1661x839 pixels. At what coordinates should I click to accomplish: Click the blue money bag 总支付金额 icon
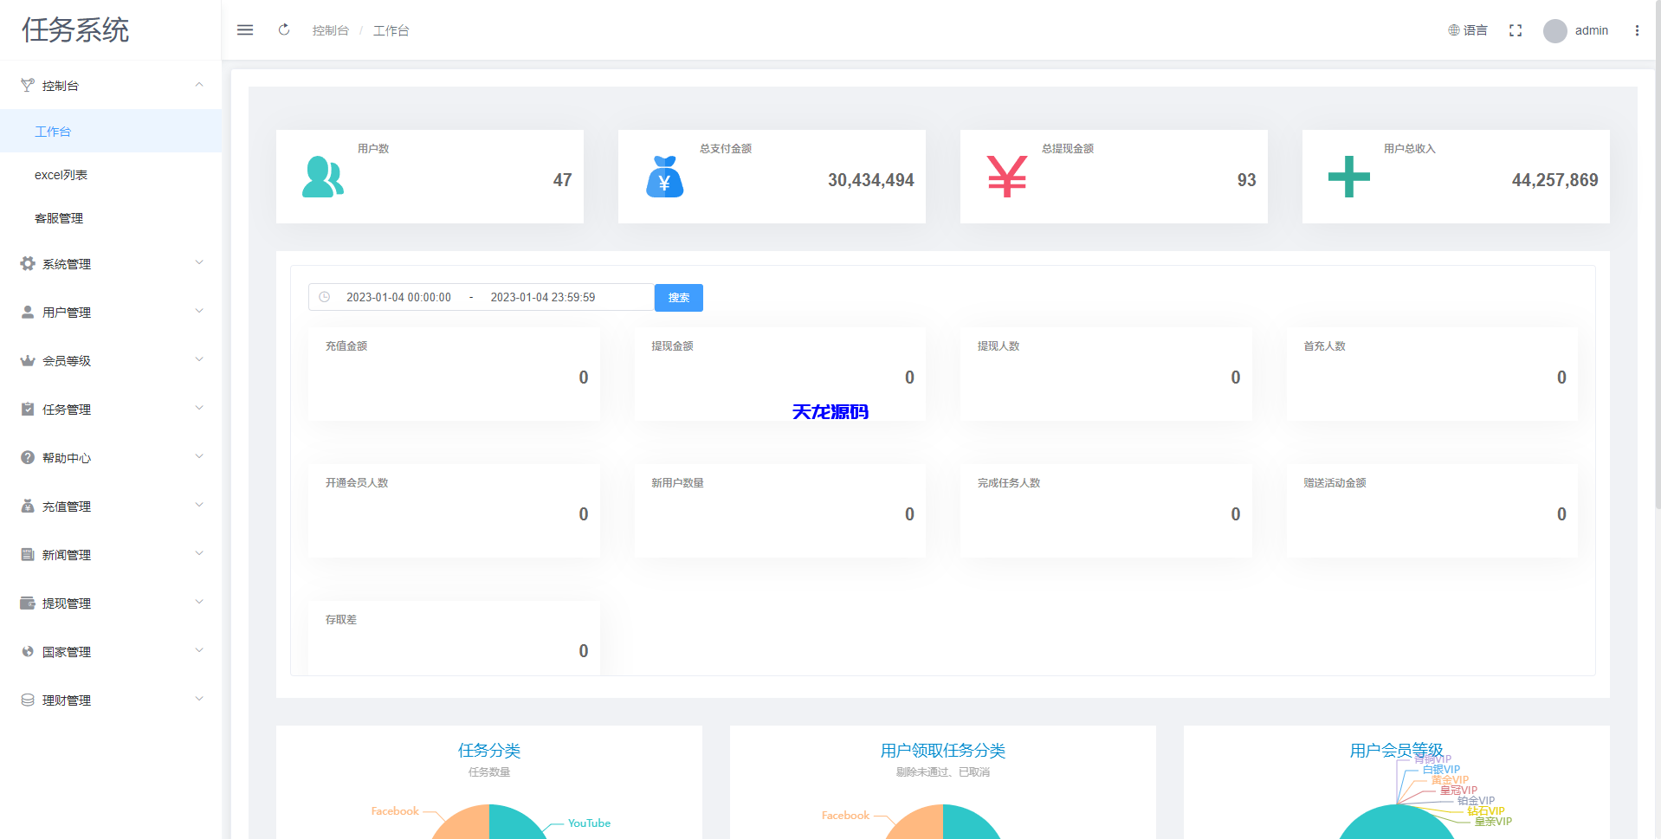[x=665, y=177]
